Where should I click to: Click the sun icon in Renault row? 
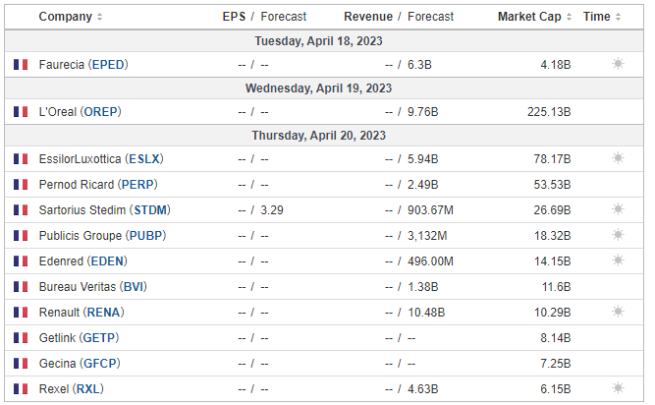pyautogui.click(x=618, y=312)
